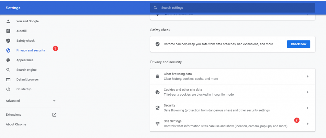Image resolution: width=326 pixels, height=138 pixels.
Task: Click 'Clear history, cookies, cache, and more' text
Action: 191,79
